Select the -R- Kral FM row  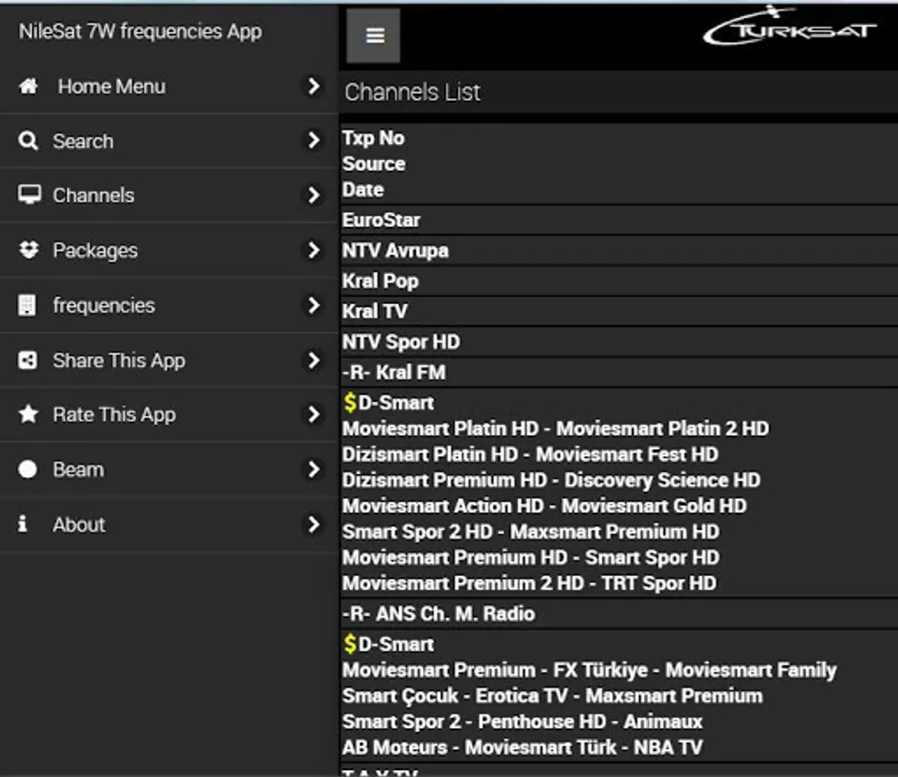(619, 372)
